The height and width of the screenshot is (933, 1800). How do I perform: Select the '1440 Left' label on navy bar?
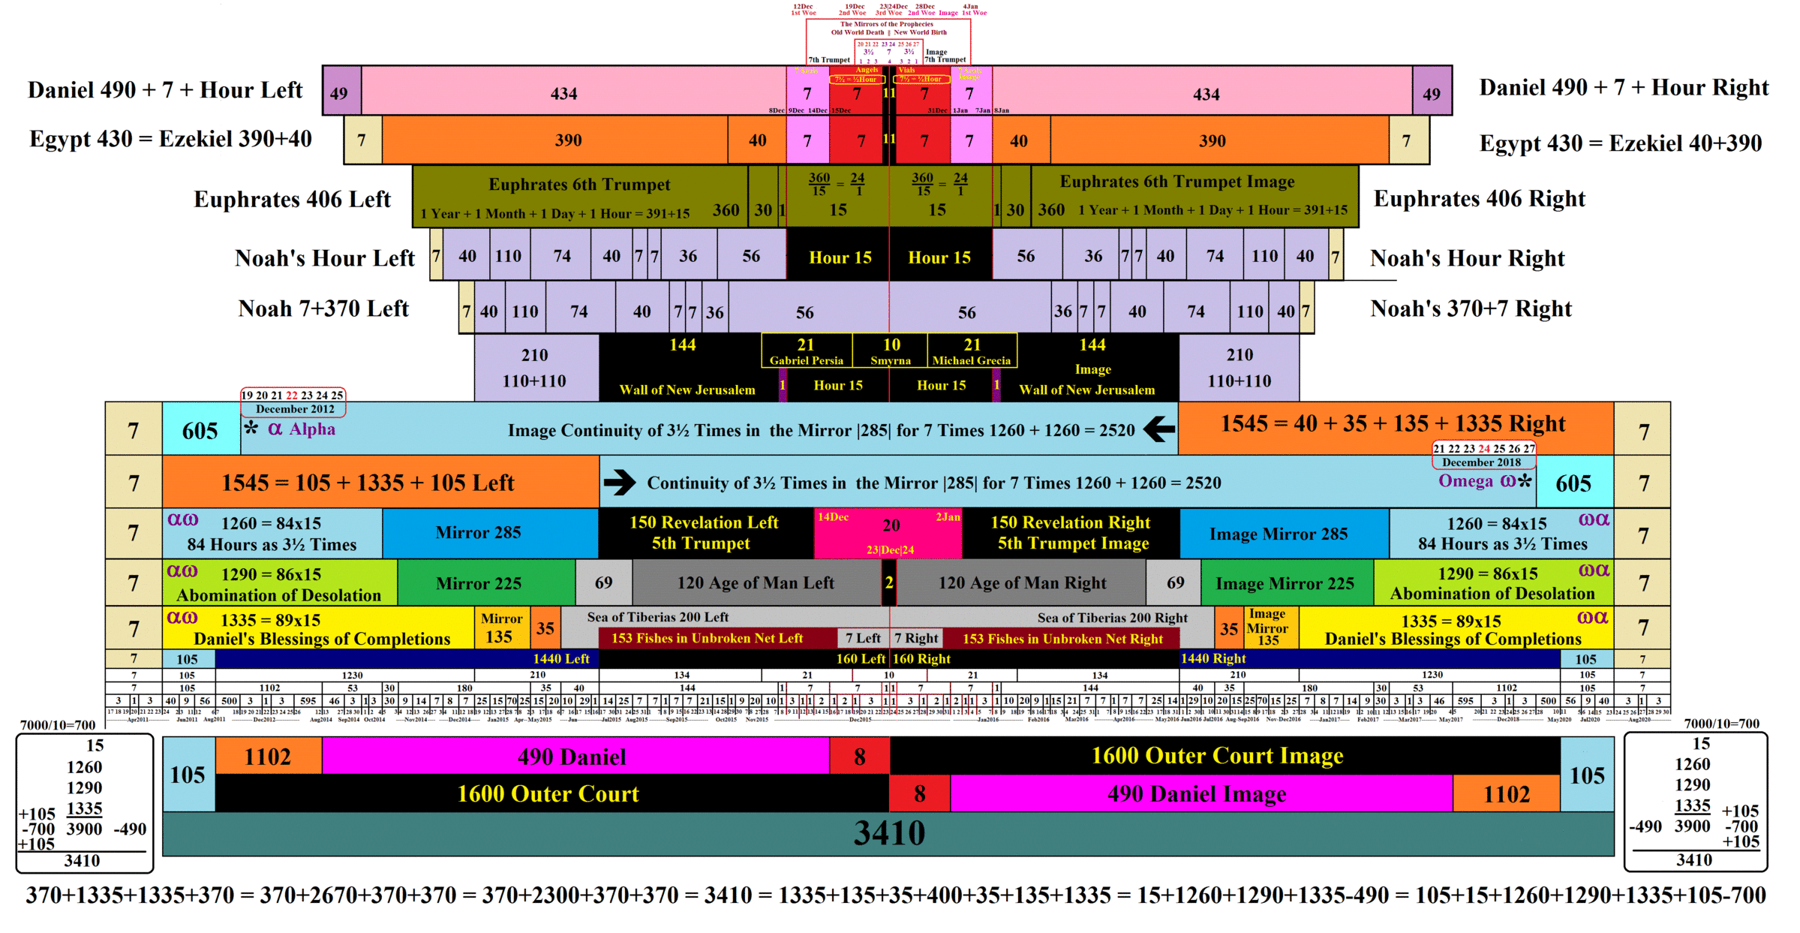click(561, 658)
